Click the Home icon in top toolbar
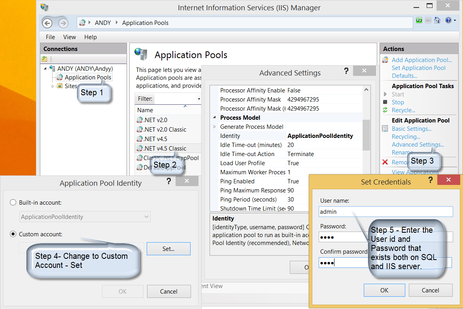 pos(437,20)
